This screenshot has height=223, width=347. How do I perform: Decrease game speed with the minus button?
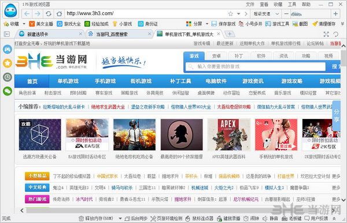point(286,14)
